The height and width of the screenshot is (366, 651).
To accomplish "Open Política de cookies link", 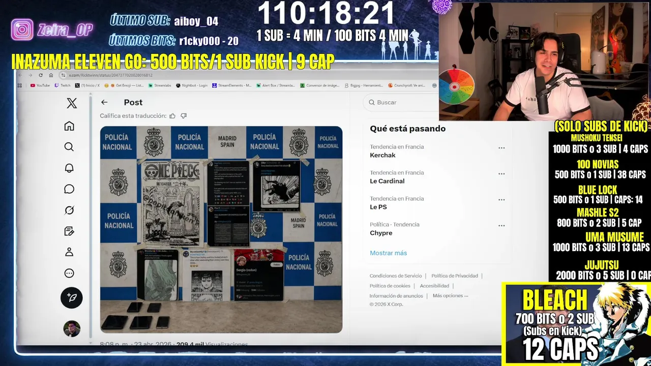I will tap(390, 286).
